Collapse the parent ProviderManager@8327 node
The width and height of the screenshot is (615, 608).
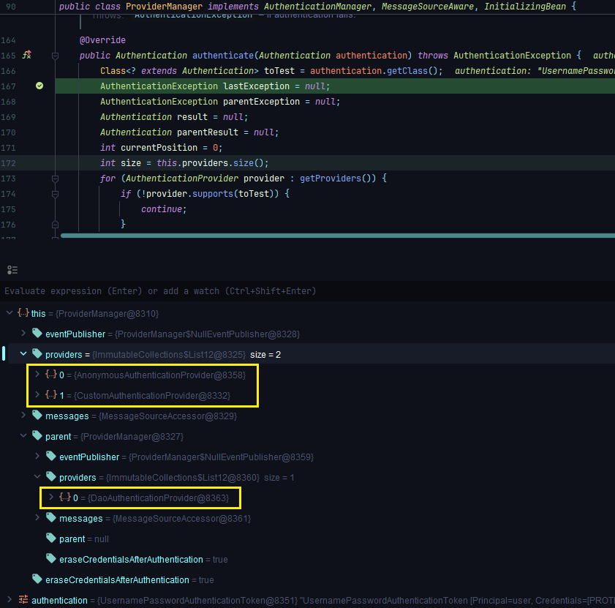23,436
